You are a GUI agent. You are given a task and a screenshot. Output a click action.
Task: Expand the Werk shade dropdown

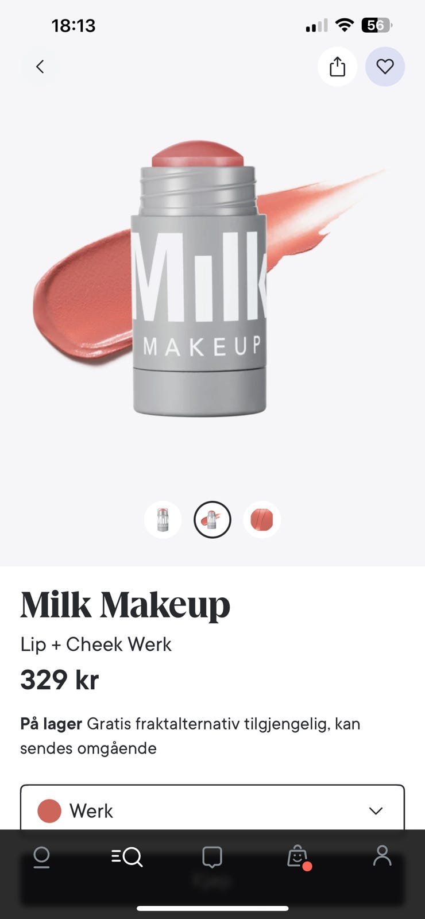(x=212, y=807)
